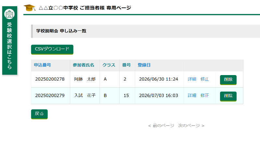
Task: Click the 番号 column header
Action: [126, 65]
